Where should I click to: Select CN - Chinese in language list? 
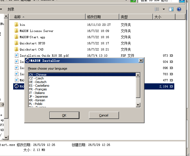tap(82, 75)
